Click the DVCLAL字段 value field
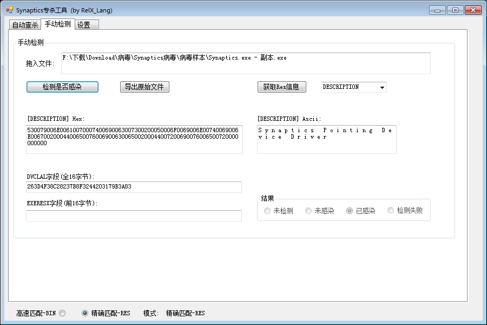 tap(134, 187)
